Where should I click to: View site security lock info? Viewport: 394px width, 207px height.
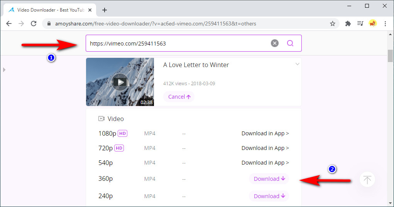coord(49,24)
